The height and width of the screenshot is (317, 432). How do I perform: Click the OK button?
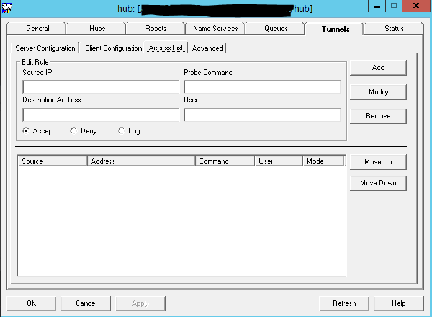[x=32, y=303]
